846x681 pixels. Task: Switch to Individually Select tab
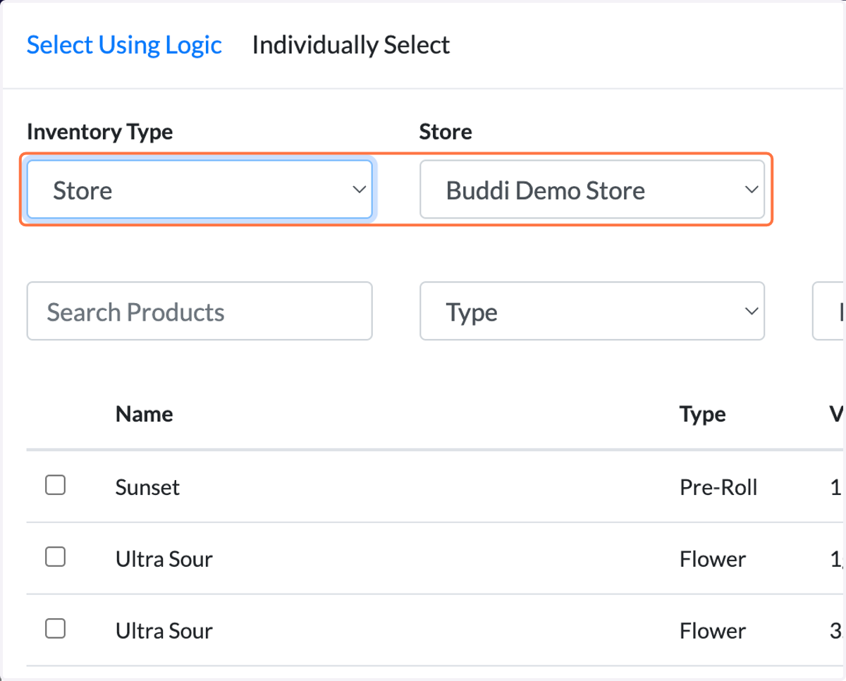click(x=350, y=45)
